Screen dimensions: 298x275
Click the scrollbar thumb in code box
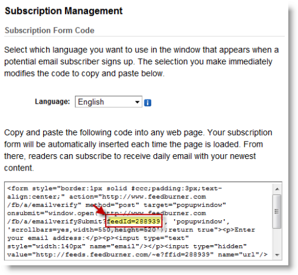[277, 211]
